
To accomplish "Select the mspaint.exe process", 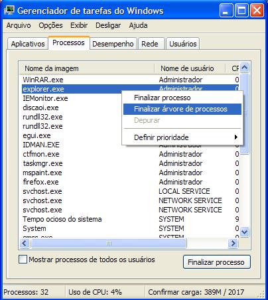I will [x=130, y=173].
